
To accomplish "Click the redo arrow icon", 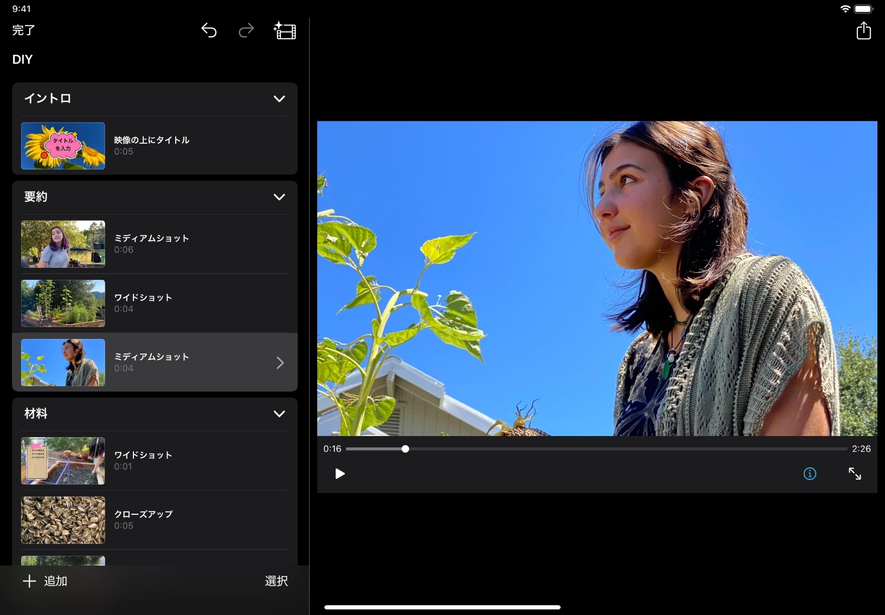I will pos(246,31).
